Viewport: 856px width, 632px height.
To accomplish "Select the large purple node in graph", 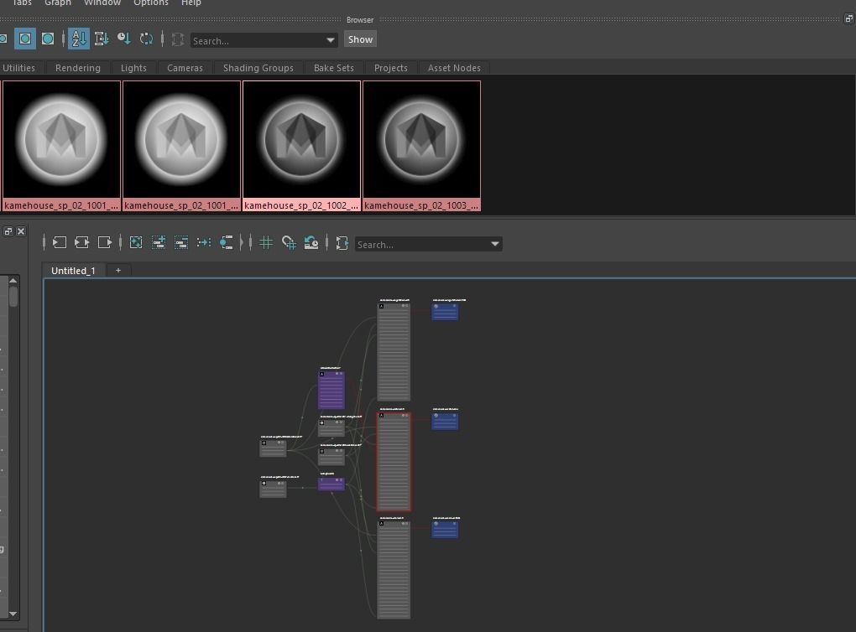I will click(331, 390).
